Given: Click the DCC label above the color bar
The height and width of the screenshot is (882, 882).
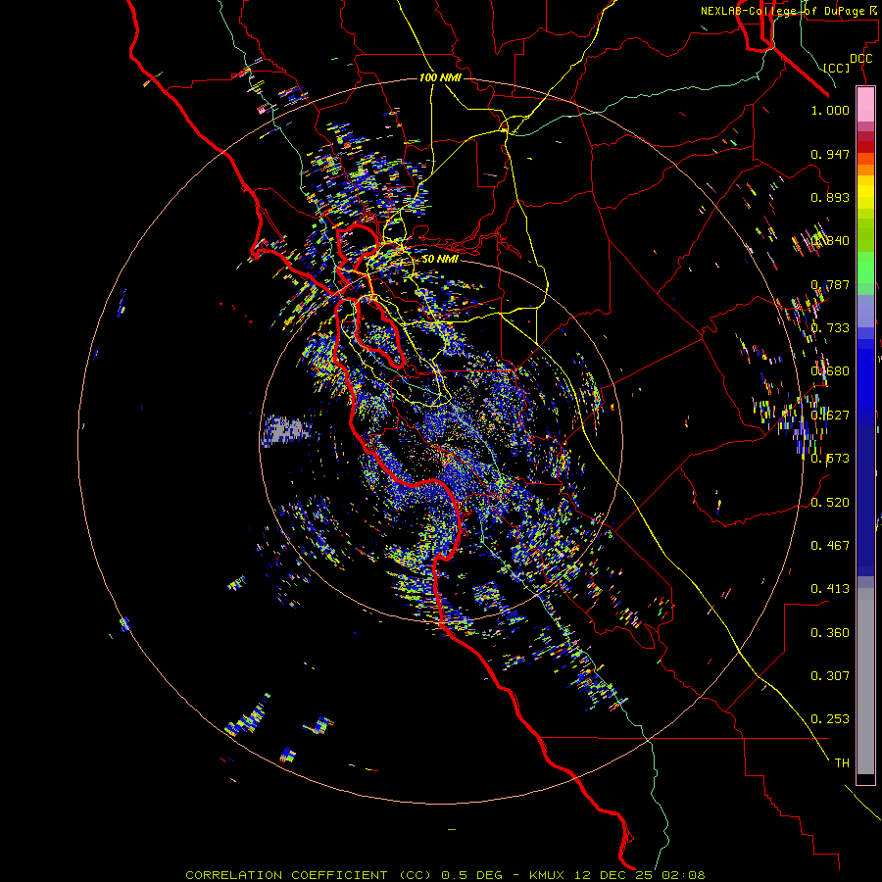Looking at the screenshot, I should click(x=860, y=59).
